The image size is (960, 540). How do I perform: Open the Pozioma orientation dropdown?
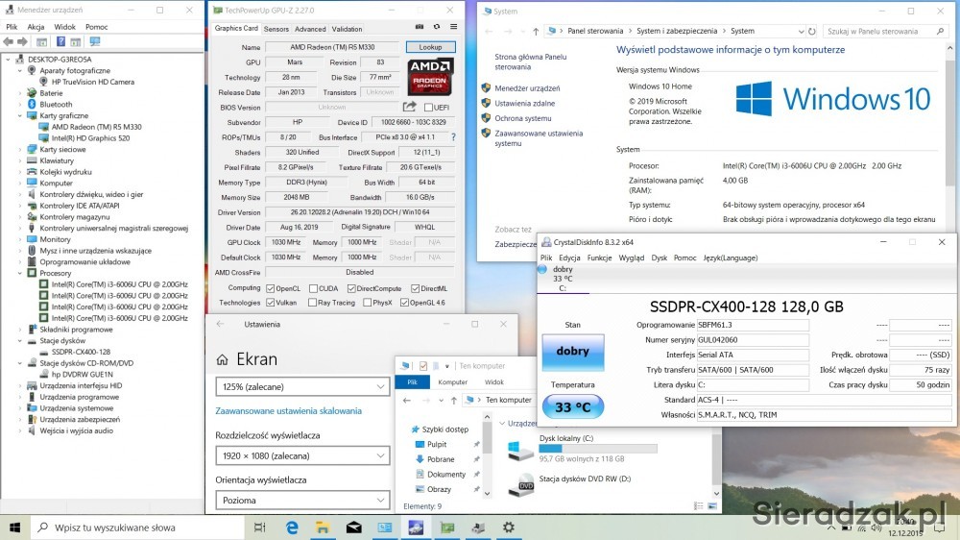(302, 501)
